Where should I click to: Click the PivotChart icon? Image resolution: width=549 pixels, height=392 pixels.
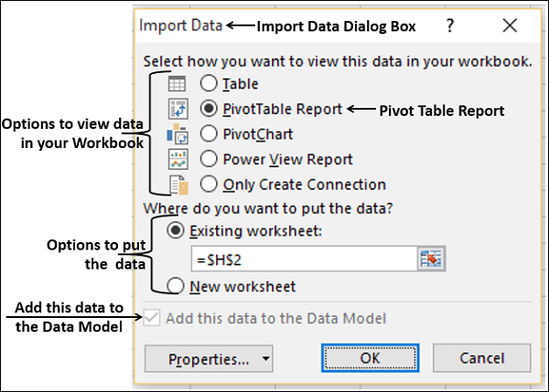coord(177,133)
